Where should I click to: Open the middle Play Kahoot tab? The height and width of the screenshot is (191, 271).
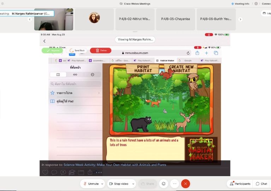(143, 60)
